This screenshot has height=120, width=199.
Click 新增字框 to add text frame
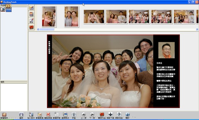click(57, 114)
